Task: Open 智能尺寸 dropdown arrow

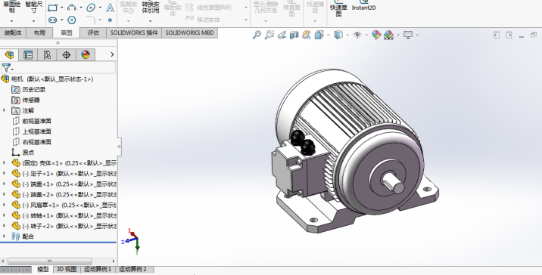Action: [33, 21]
